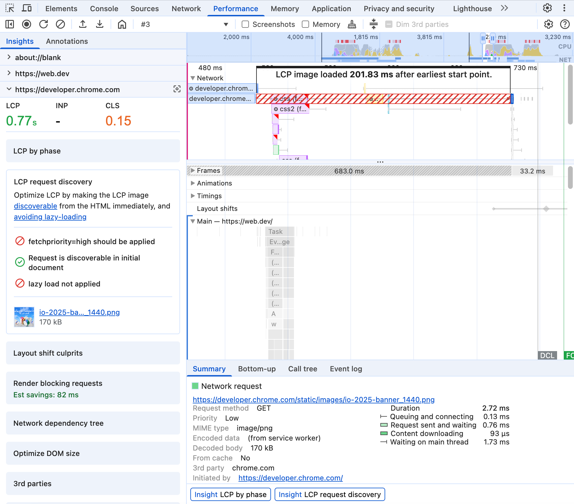574x504 pixels.
Task: Collapse the https://developer.chrome.com insights section
Action: point(9,89)
